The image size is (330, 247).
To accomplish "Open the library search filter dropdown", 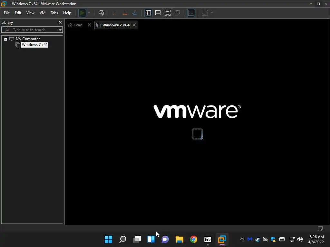I will [60, 30].
